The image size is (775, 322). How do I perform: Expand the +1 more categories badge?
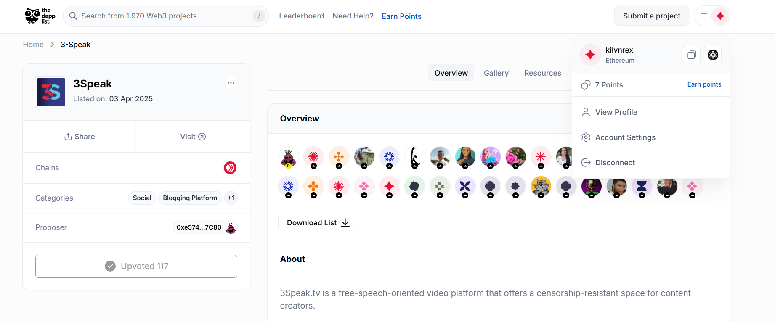(231, 198)
